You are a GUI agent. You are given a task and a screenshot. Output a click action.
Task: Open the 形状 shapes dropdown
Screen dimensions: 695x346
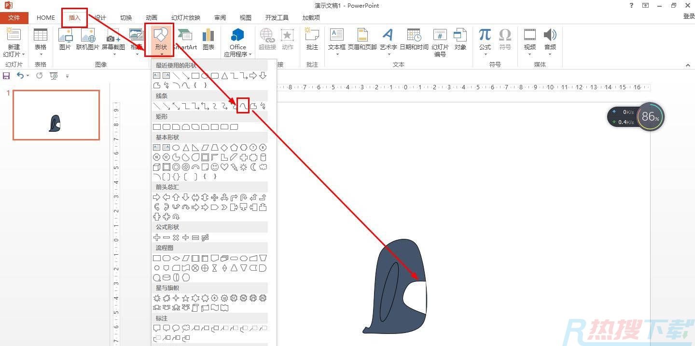coord(161,41)
